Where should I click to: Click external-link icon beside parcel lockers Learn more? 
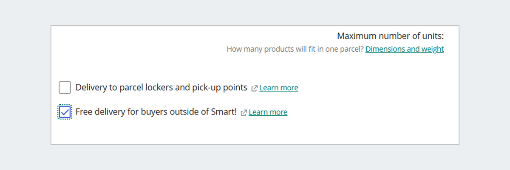[255, 88]
